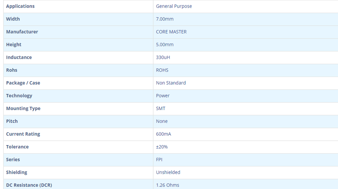Click the '±20%' tolerance value
Screen dimensions: 338x189
[x=162, y=147]
